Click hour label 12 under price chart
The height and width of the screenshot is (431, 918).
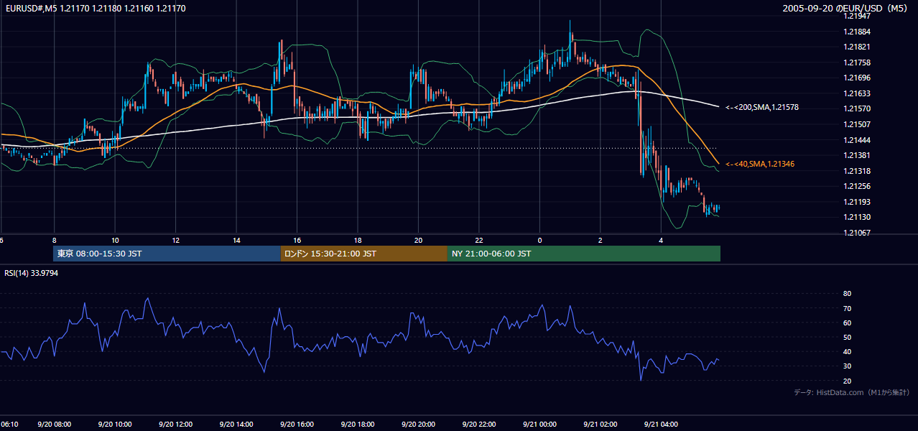(175, 240)
